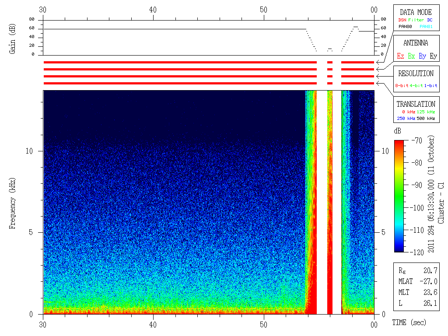This screenshot has height=336, width=448.
Task: Click the ANTENNA legend heading
Action: pos(416,43)
